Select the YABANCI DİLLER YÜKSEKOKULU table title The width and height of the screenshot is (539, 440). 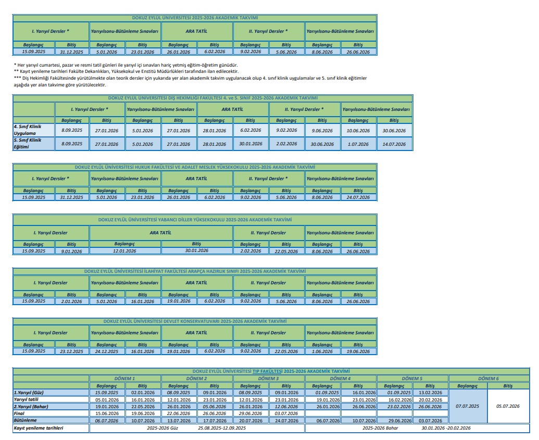click(x=195, y=220)
